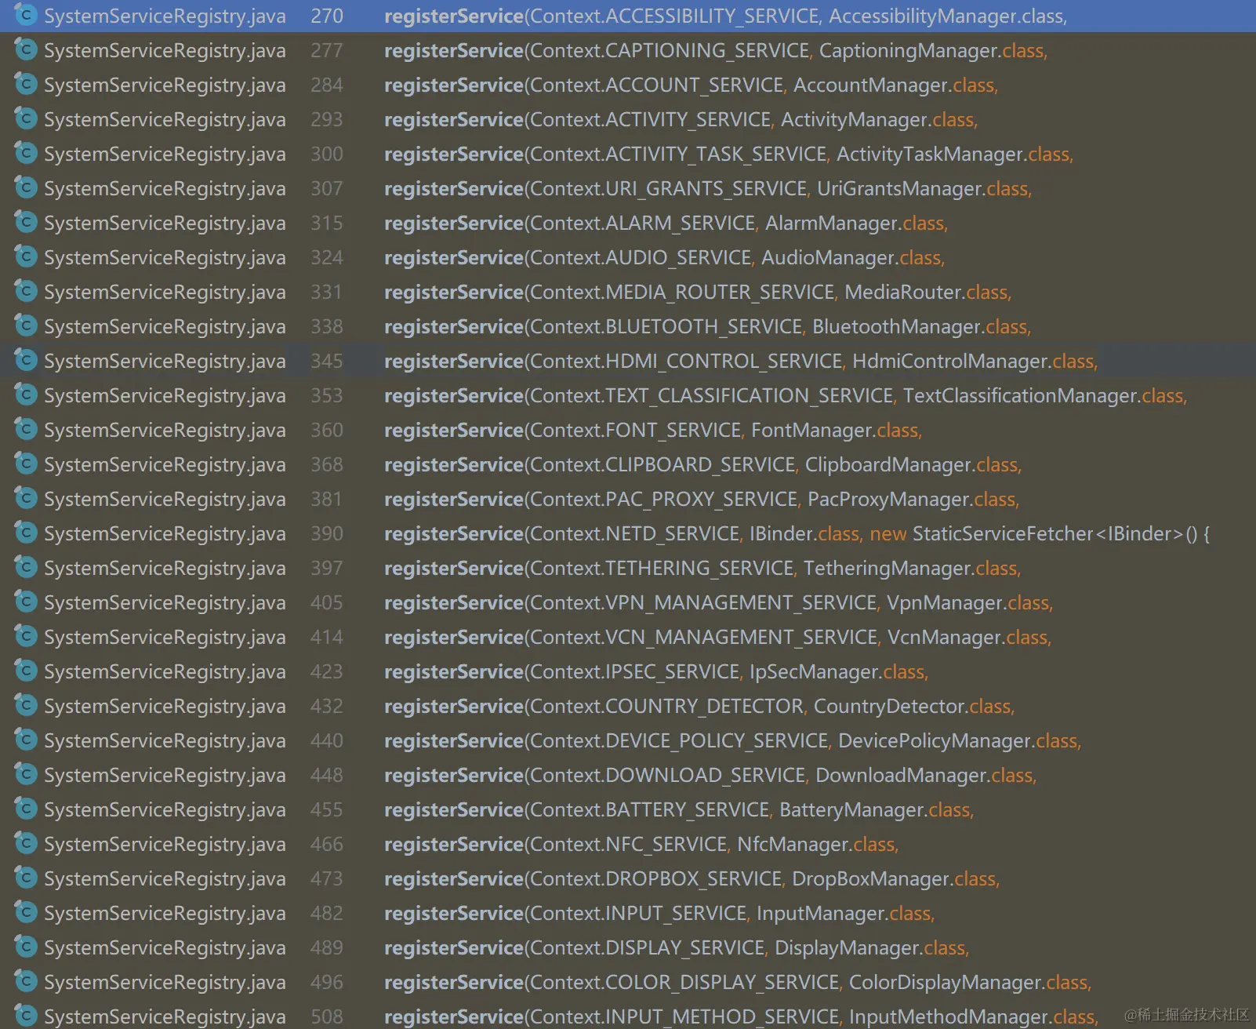Select the NFC_SERVICE NfcManager usage
1256x1029 pixels.
(641, 845)
